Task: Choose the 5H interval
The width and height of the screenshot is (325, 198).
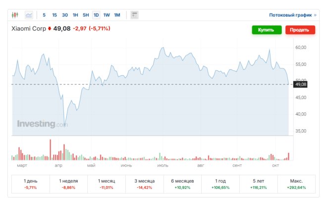Action: tap(86, 15)
